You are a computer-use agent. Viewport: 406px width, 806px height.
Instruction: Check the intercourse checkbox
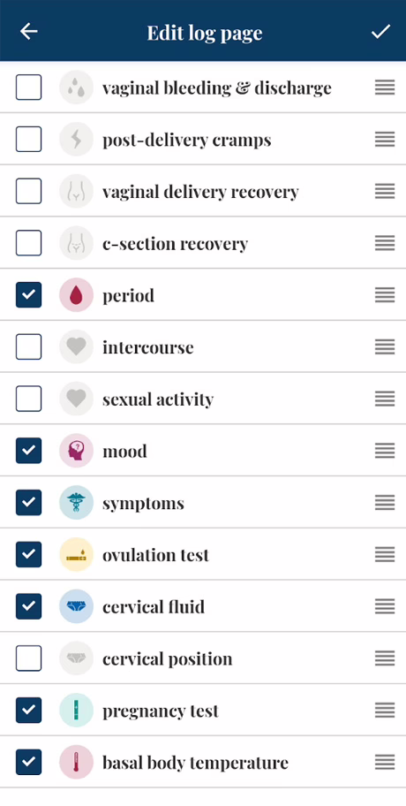click(x=29, y=347)
